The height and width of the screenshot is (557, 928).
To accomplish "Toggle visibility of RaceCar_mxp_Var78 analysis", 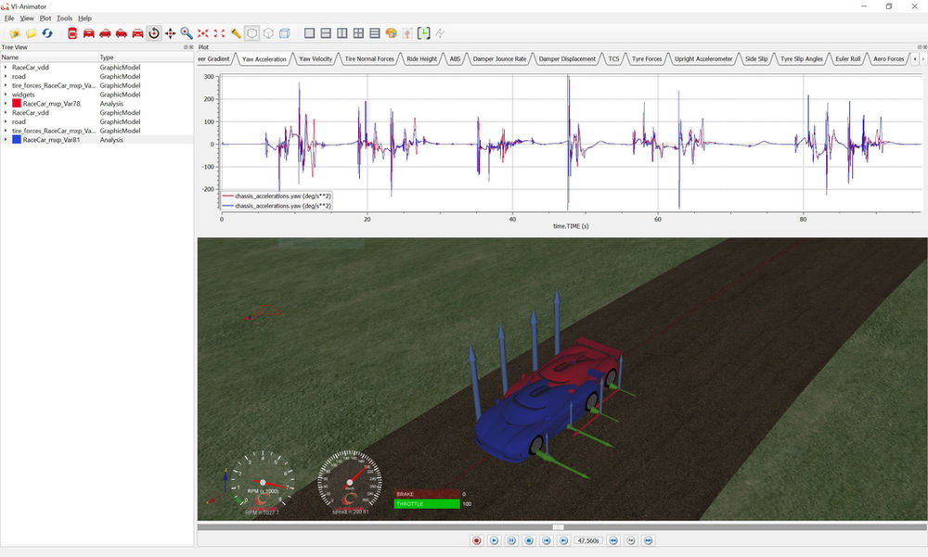I will [16, 103].
